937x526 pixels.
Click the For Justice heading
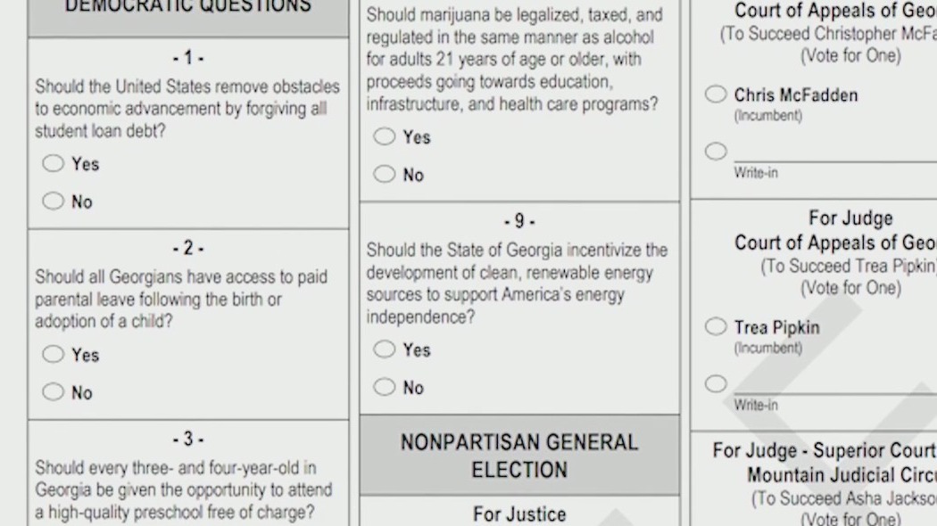coord(519,514)
